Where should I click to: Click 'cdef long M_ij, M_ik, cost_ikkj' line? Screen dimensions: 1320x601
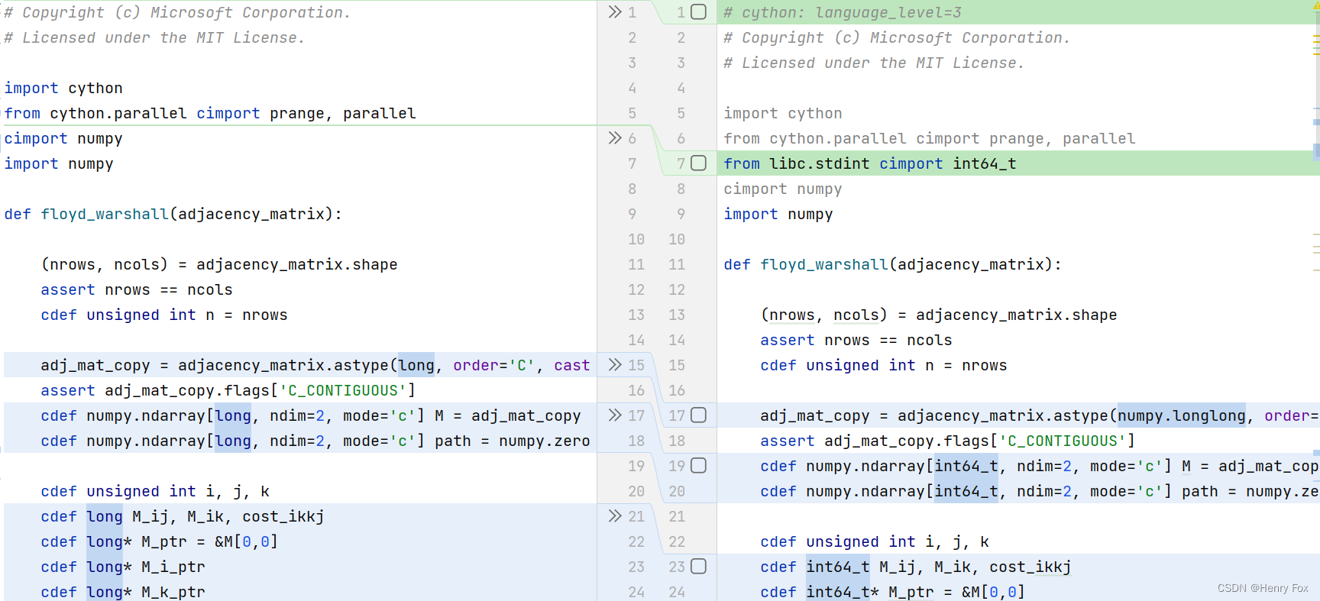(183, 516)
